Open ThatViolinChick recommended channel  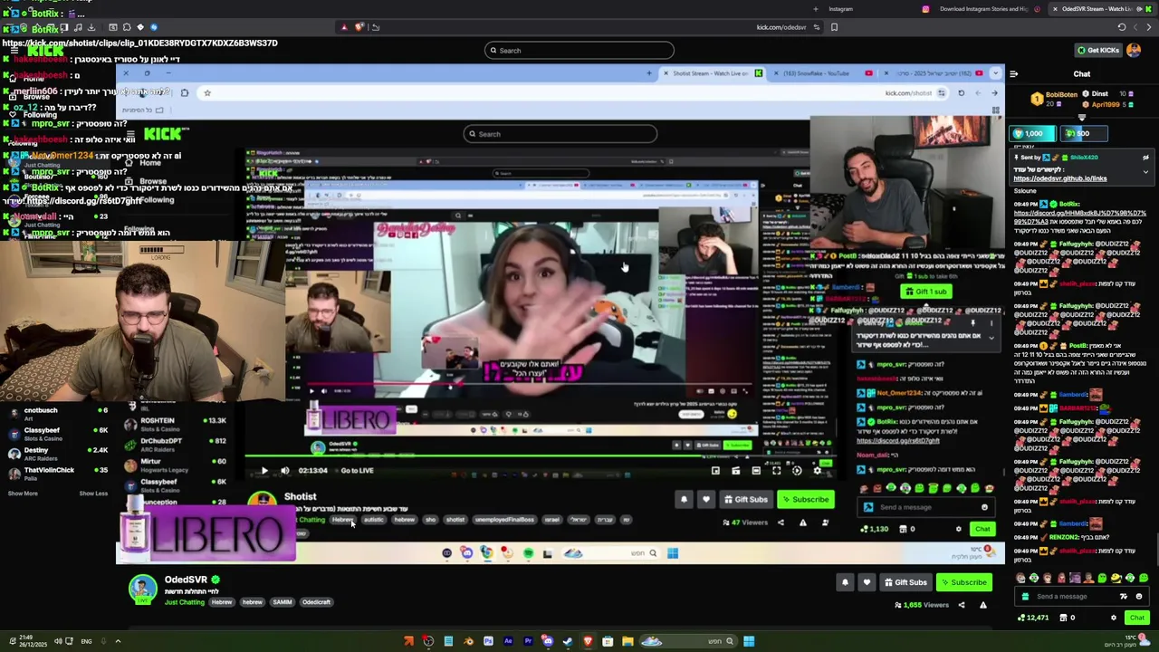click(57, 474)
